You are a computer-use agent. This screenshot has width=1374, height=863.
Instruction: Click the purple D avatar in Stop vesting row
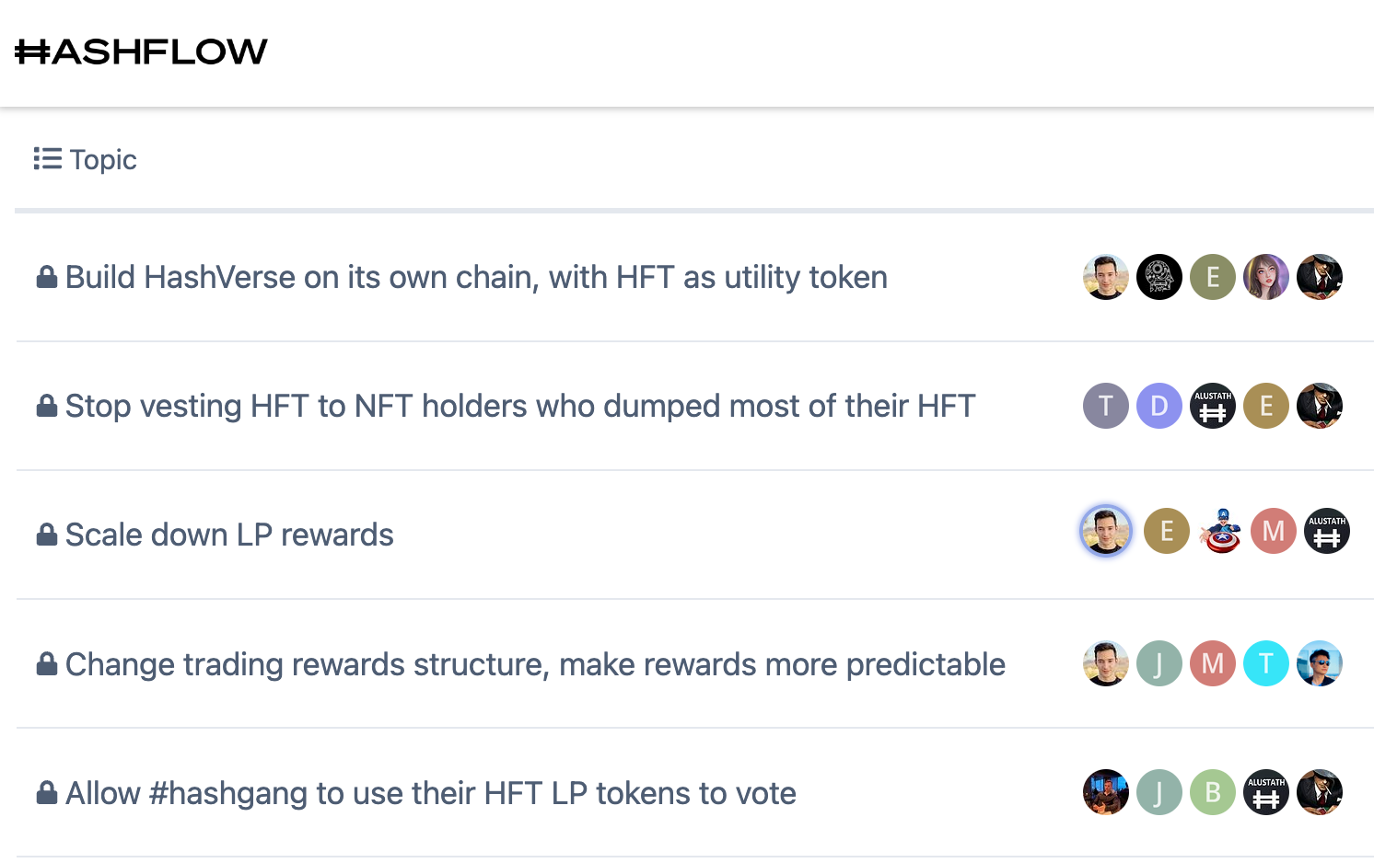coord(1159,406)
